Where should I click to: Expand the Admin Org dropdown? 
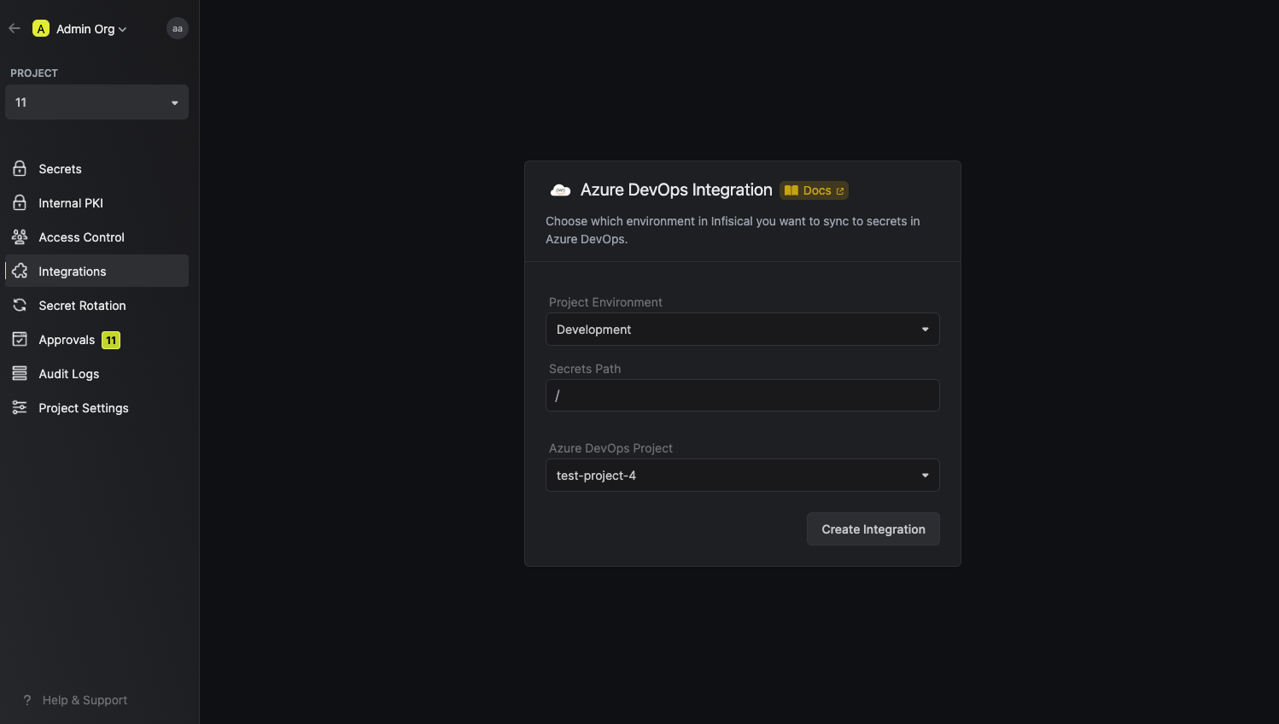tap(91, 28)
